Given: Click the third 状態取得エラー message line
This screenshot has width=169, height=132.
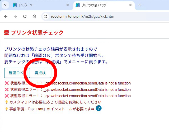Looking at the screenshot, I should click(x=70, y=96).
